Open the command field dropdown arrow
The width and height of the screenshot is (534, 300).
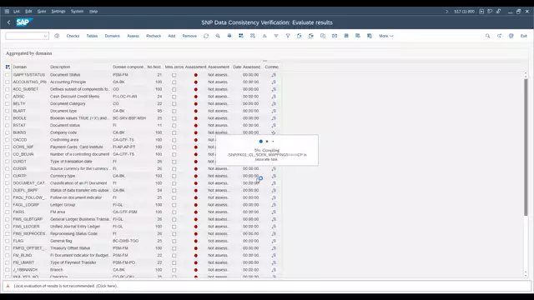point(45,36)
